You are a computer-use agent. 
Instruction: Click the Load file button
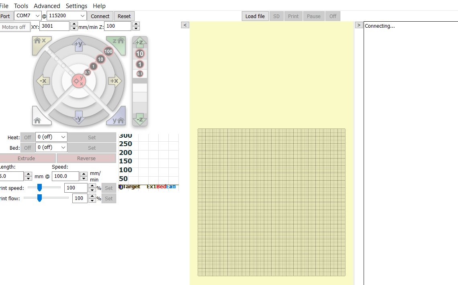tap(255, 16)
